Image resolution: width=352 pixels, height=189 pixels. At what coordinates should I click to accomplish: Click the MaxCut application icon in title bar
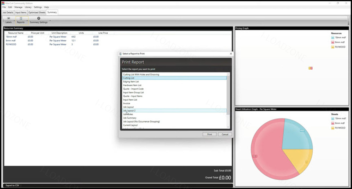point(3,3)
